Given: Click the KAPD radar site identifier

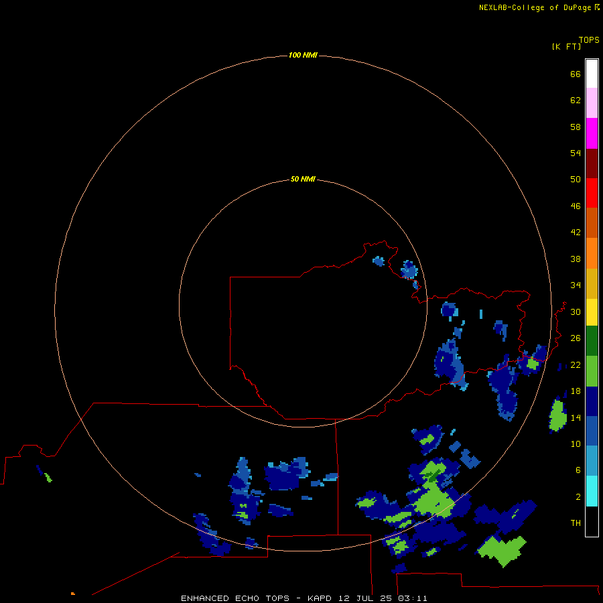Looking at the screenshot, I should click(319, 598).
